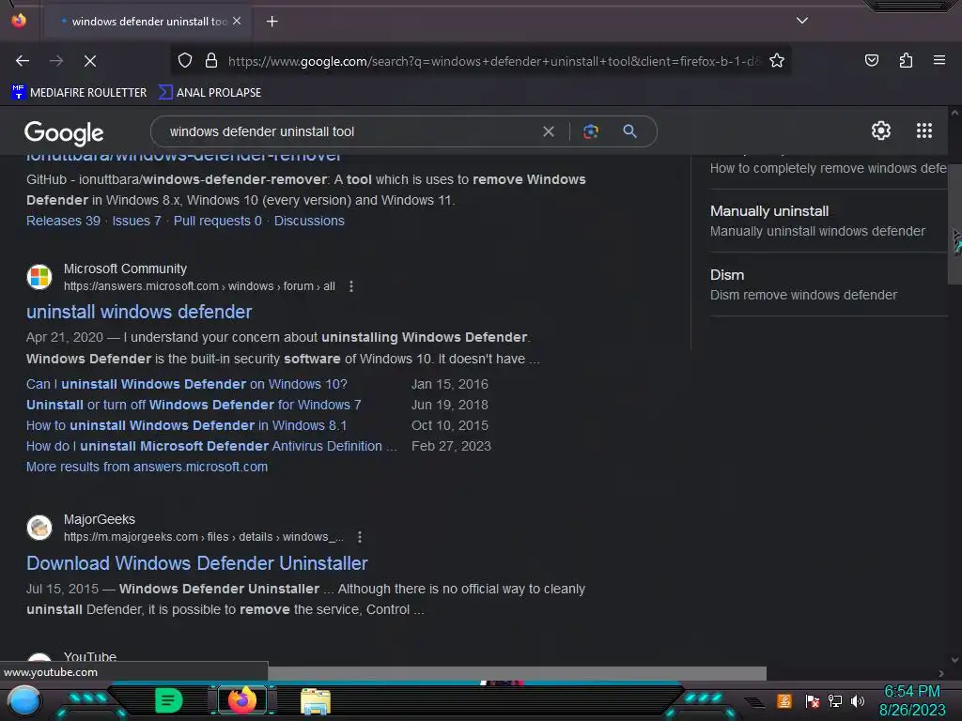This screenshot has height=721, width=962.
Task: Open MajorGeeks result options menu
Action: point(360,537)
